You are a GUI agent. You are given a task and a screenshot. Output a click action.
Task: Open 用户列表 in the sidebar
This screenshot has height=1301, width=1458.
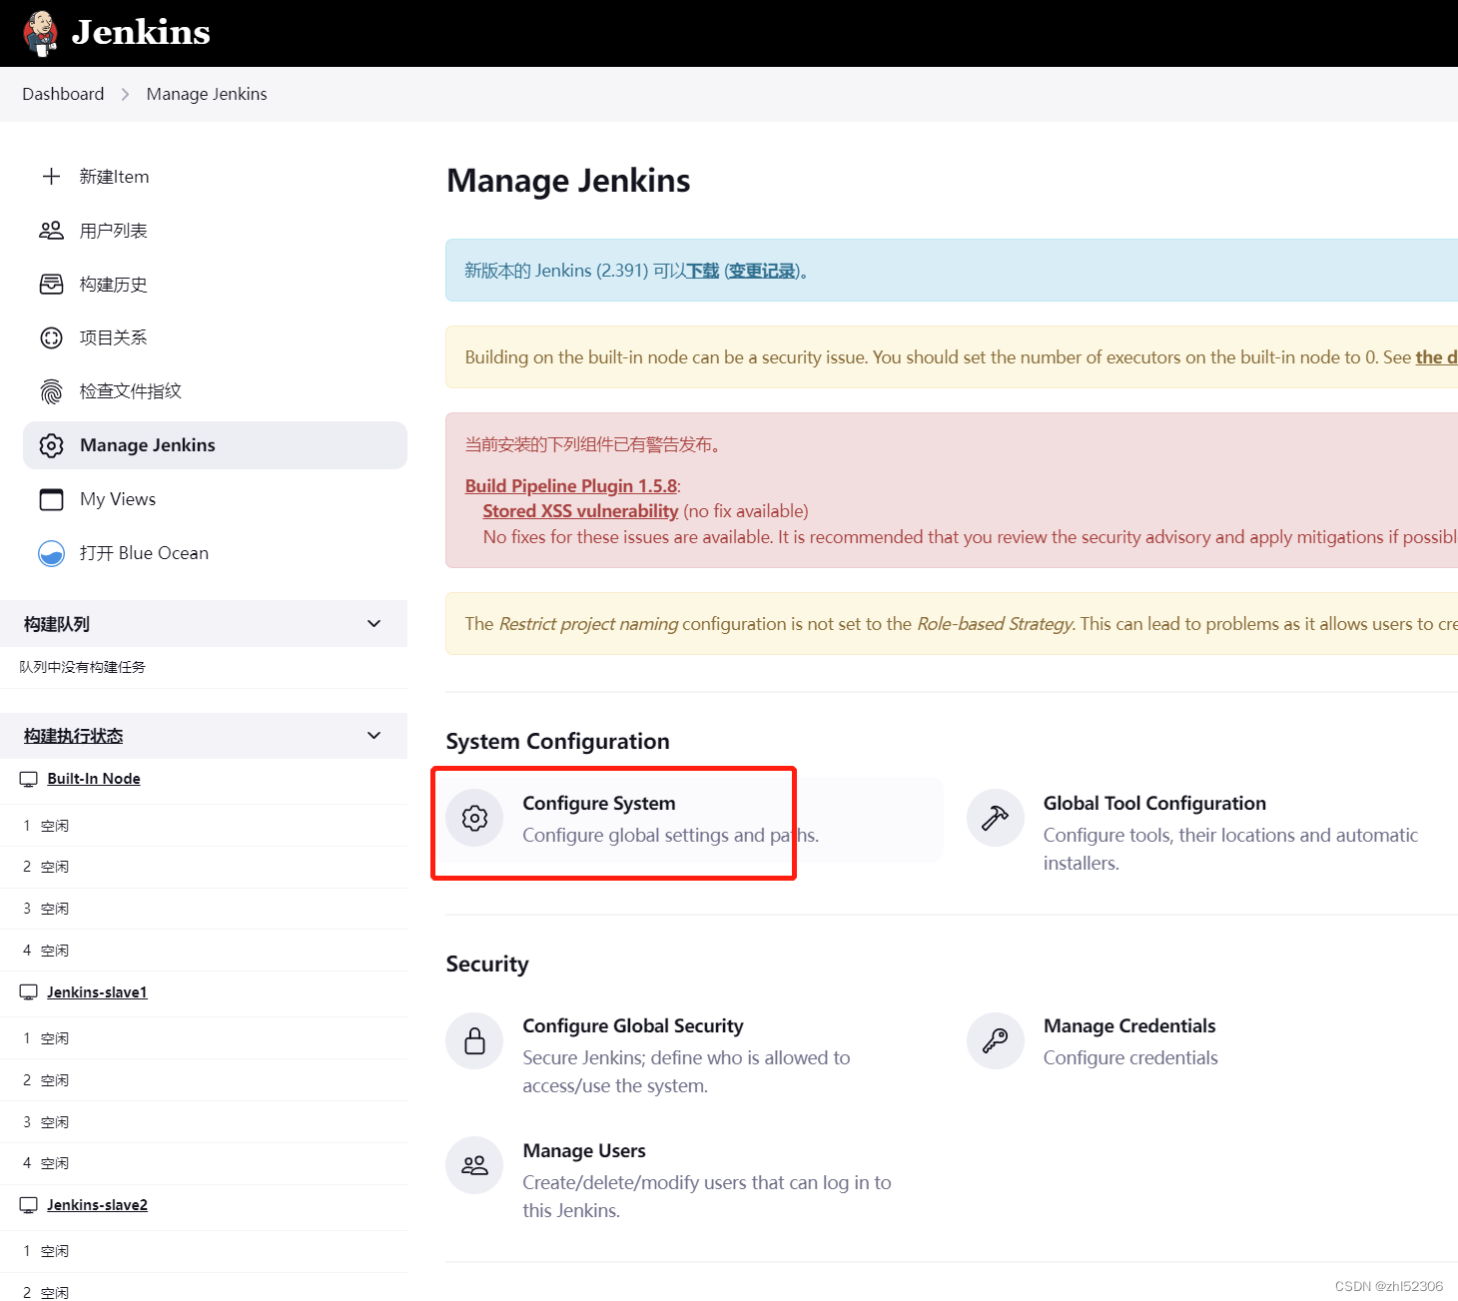[215, 231]
